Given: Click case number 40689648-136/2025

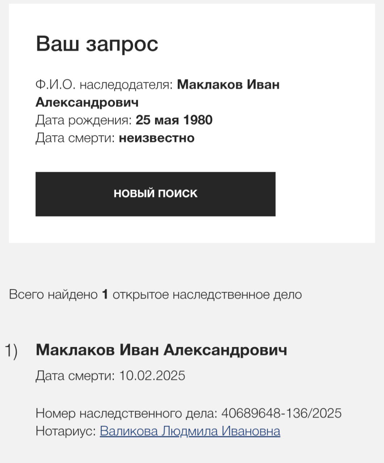Looking at the screenshot, I should click(281, 413).
